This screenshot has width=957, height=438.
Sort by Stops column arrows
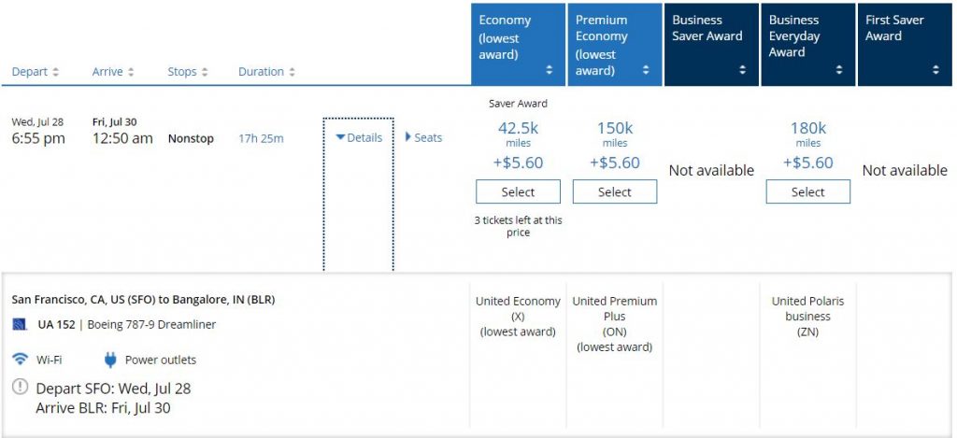coord(204,72)
